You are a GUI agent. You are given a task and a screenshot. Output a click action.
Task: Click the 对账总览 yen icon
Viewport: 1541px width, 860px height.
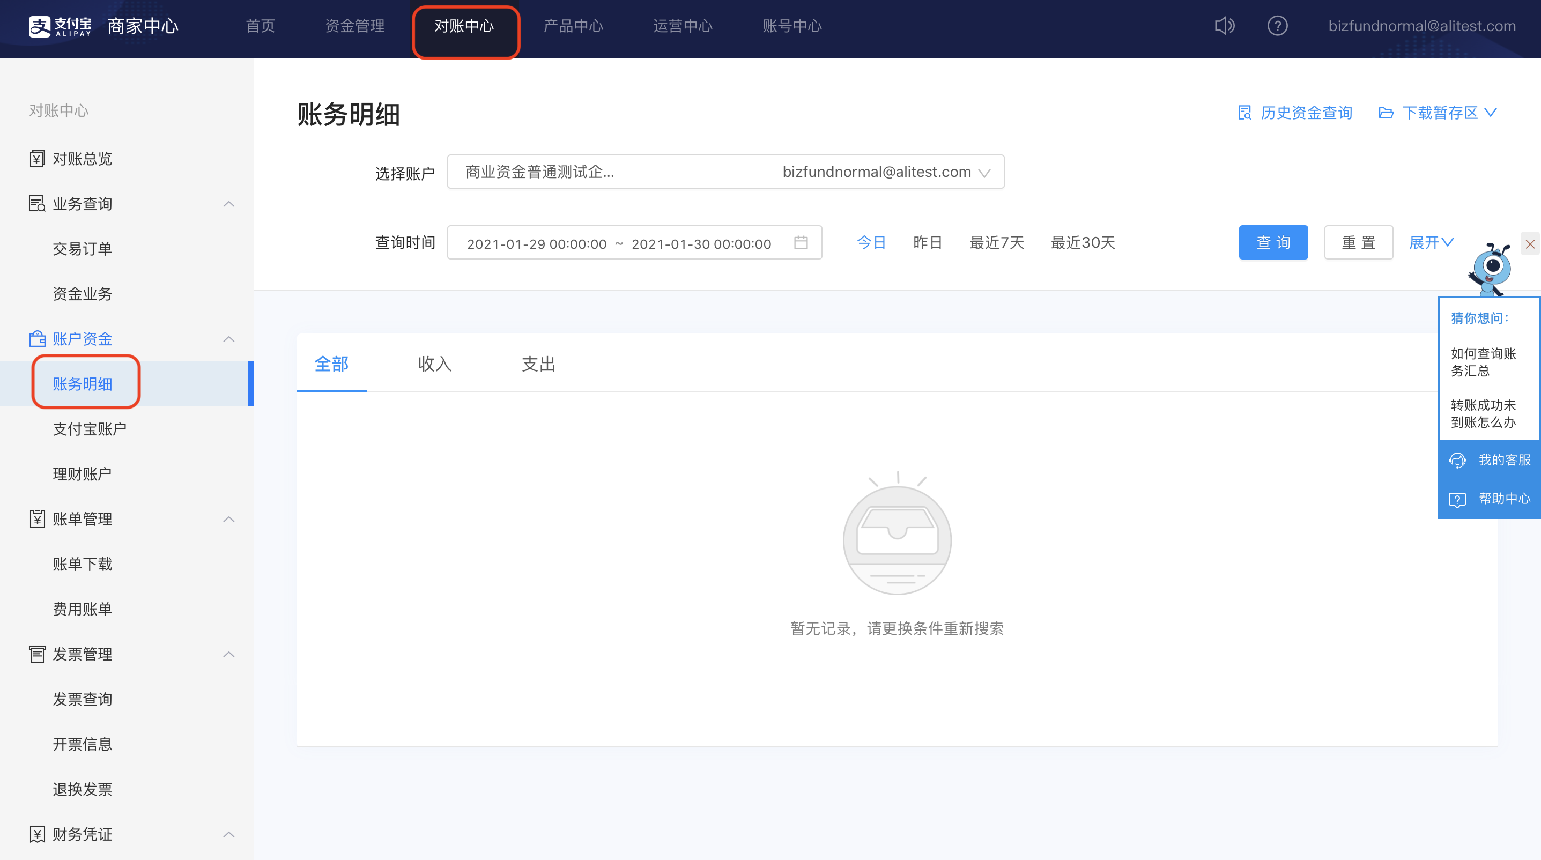tap(37, 159)
